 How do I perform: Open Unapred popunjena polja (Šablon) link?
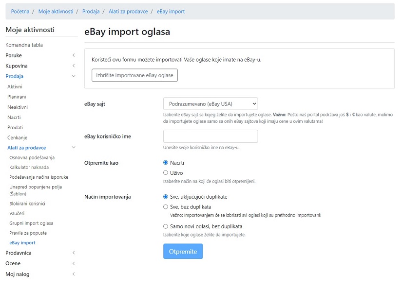coord(36,190)
